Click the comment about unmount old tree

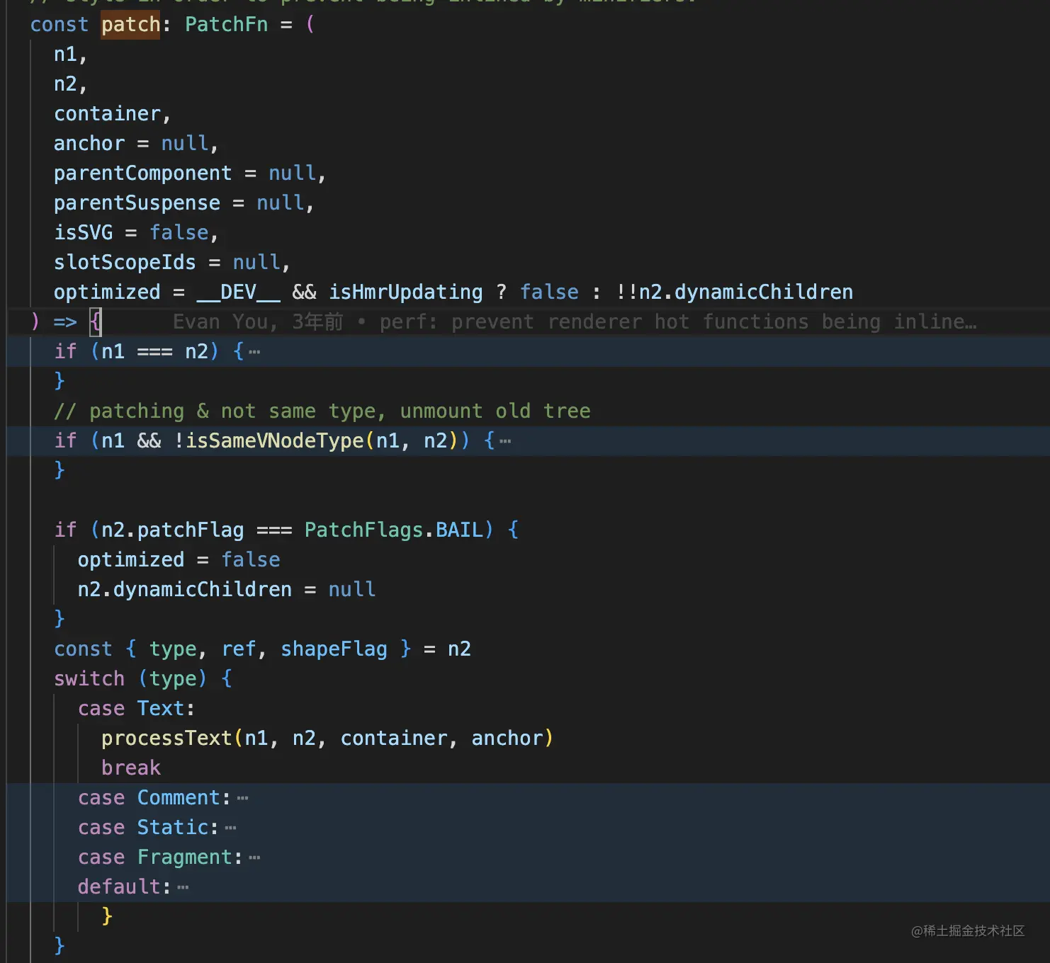pos(322,411)
